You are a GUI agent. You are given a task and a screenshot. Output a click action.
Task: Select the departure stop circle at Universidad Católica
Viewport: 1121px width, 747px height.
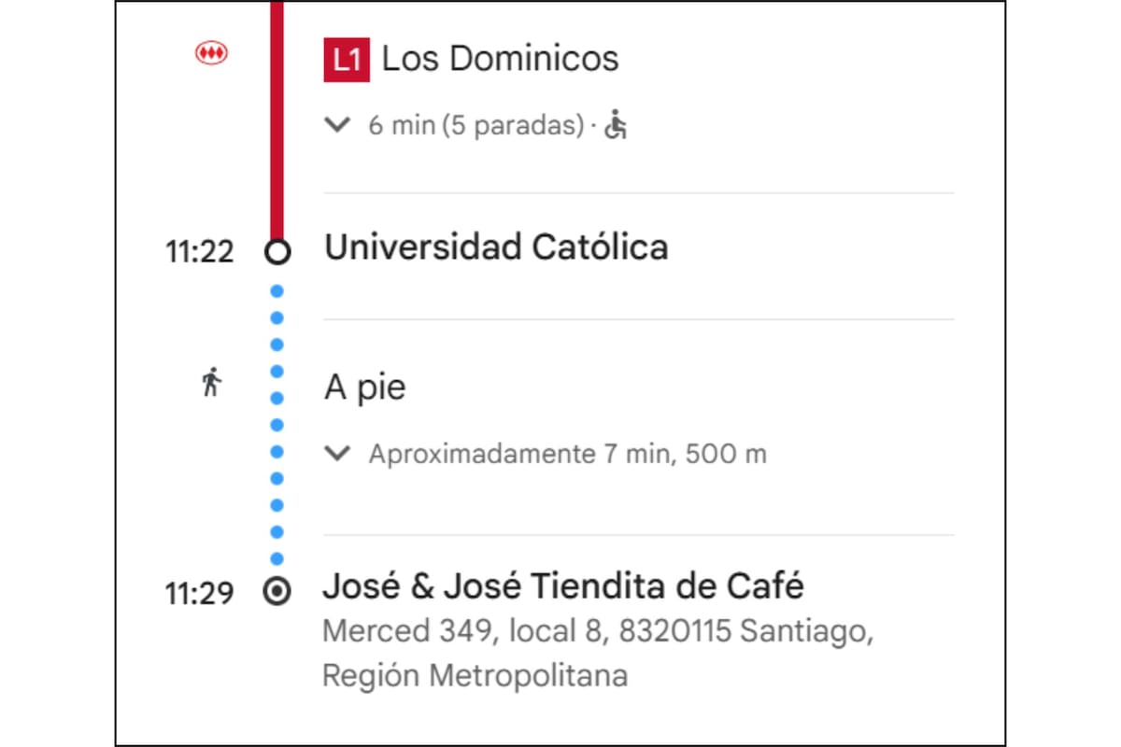pyautogui.click(x=277, y=250)
